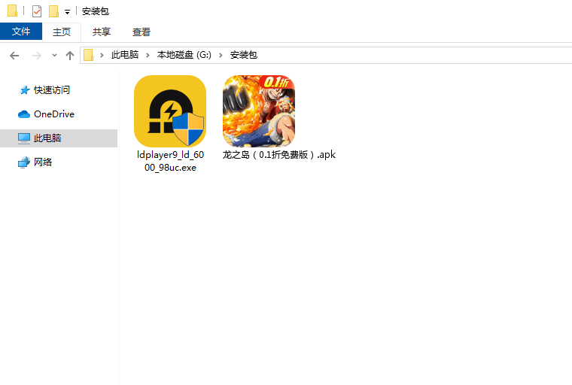Open OneDrive in the navigation pane
The width and height of the screenshot is (572, 385).
[53, 114]
